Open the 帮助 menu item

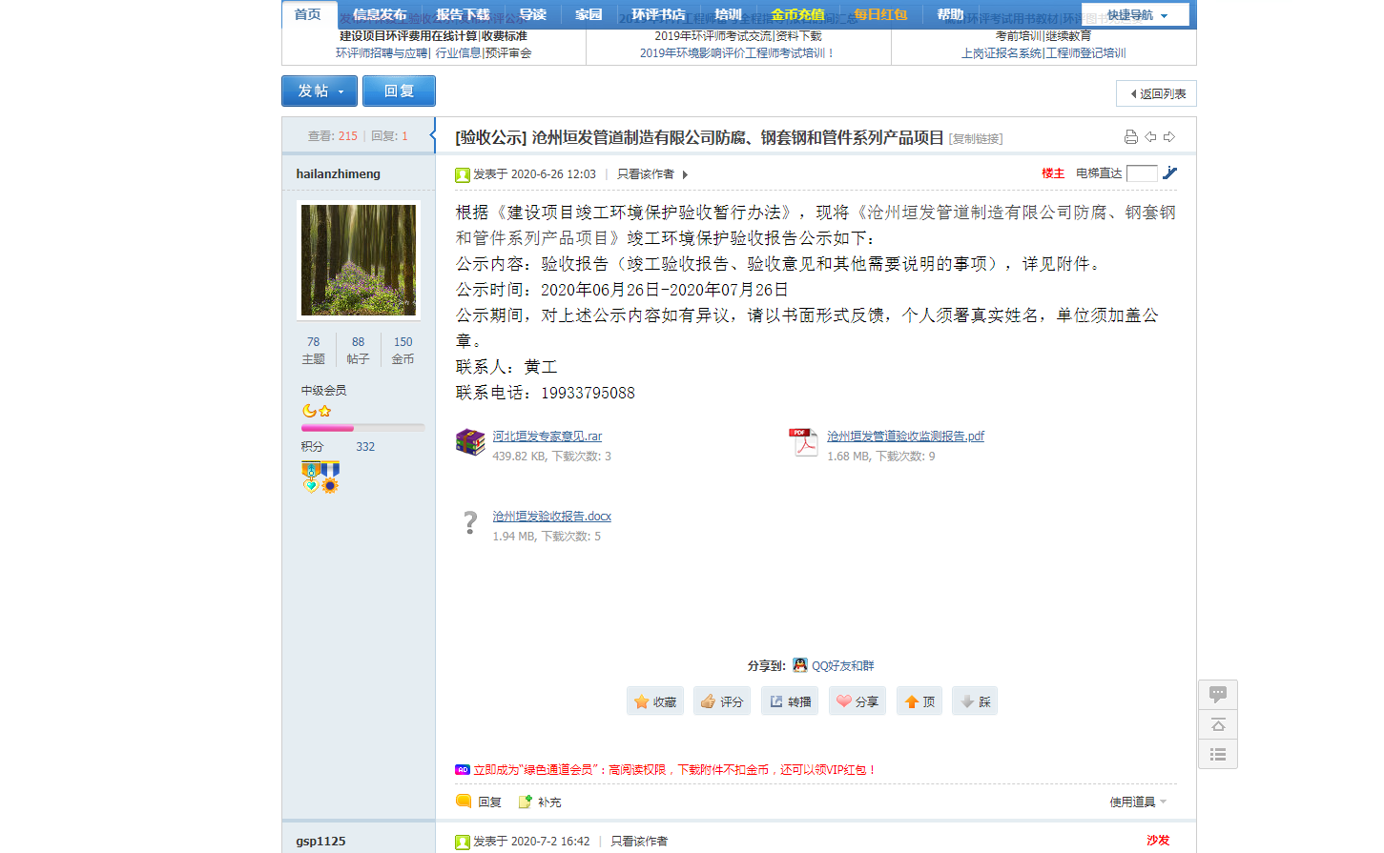pyautogui.click(x=950, y=14)
